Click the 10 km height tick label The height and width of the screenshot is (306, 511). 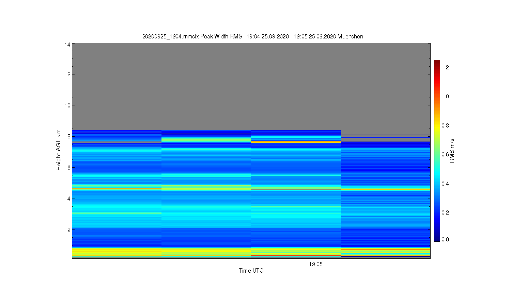click(67, 105)
